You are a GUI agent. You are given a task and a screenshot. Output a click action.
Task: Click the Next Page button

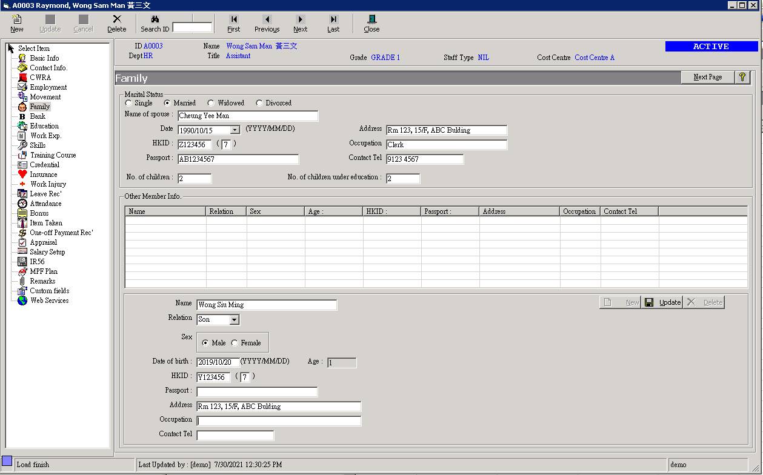(707, 77)
